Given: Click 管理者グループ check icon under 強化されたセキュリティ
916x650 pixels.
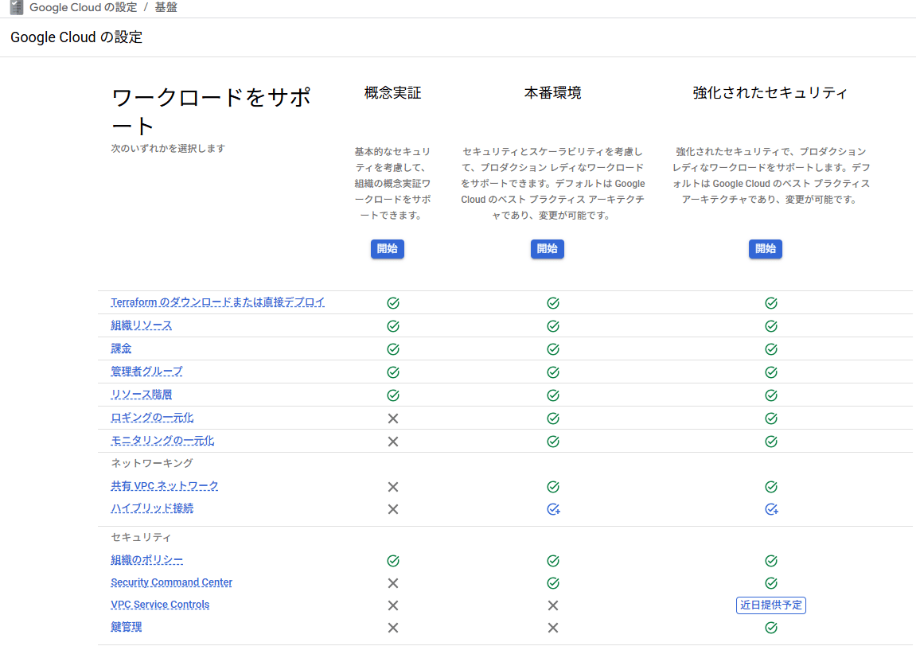Looking at the screenshot, I should coord(771,372).
